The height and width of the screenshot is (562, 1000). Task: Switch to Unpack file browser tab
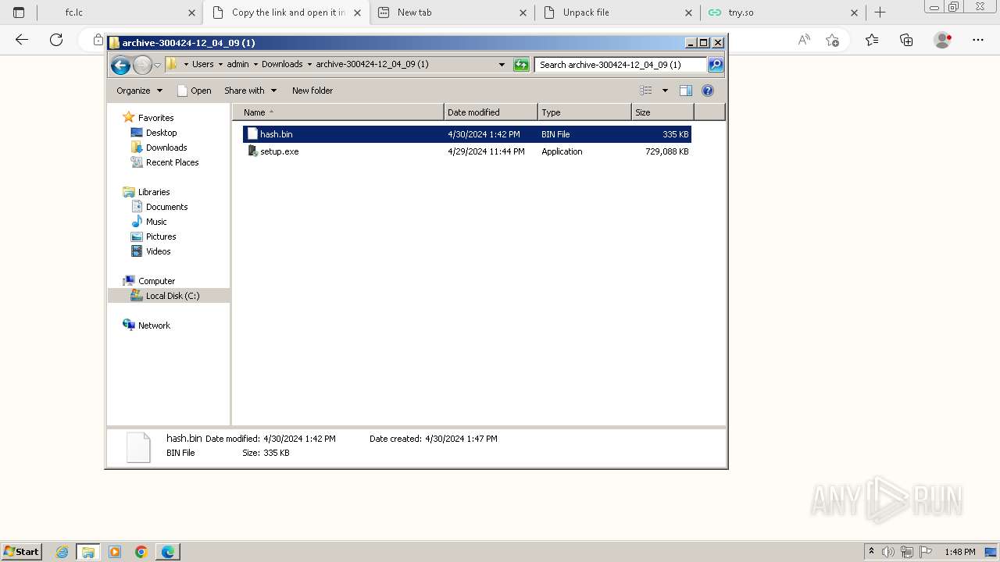tap(618, 12)
